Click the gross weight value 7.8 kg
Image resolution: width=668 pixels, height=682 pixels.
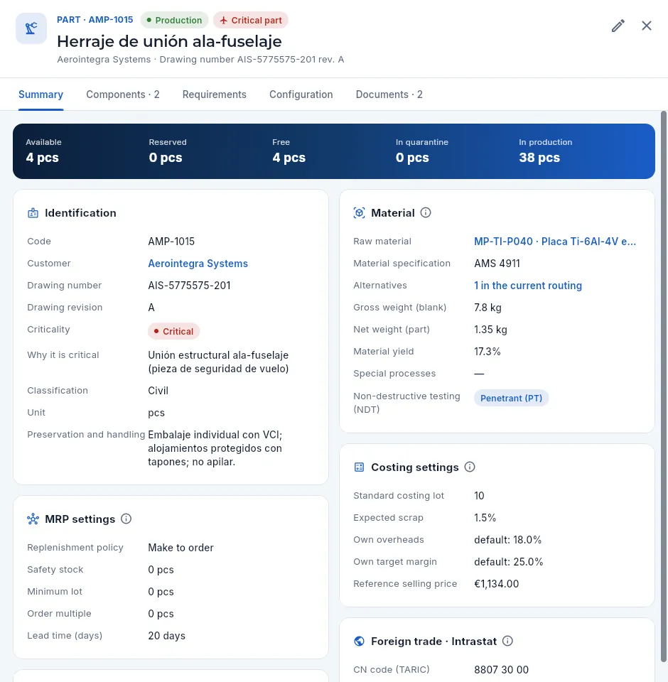(487, 308)
